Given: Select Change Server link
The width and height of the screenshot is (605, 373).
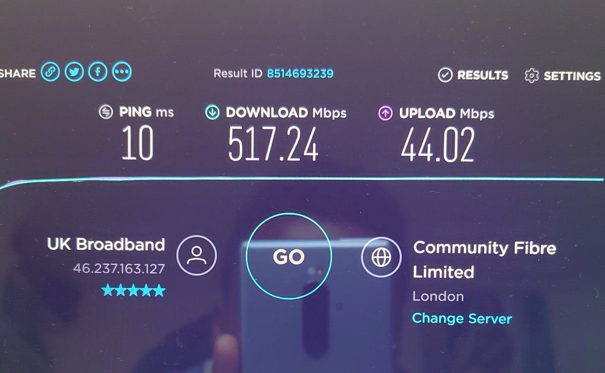Looking at the screenshot, I should [462, 319].
